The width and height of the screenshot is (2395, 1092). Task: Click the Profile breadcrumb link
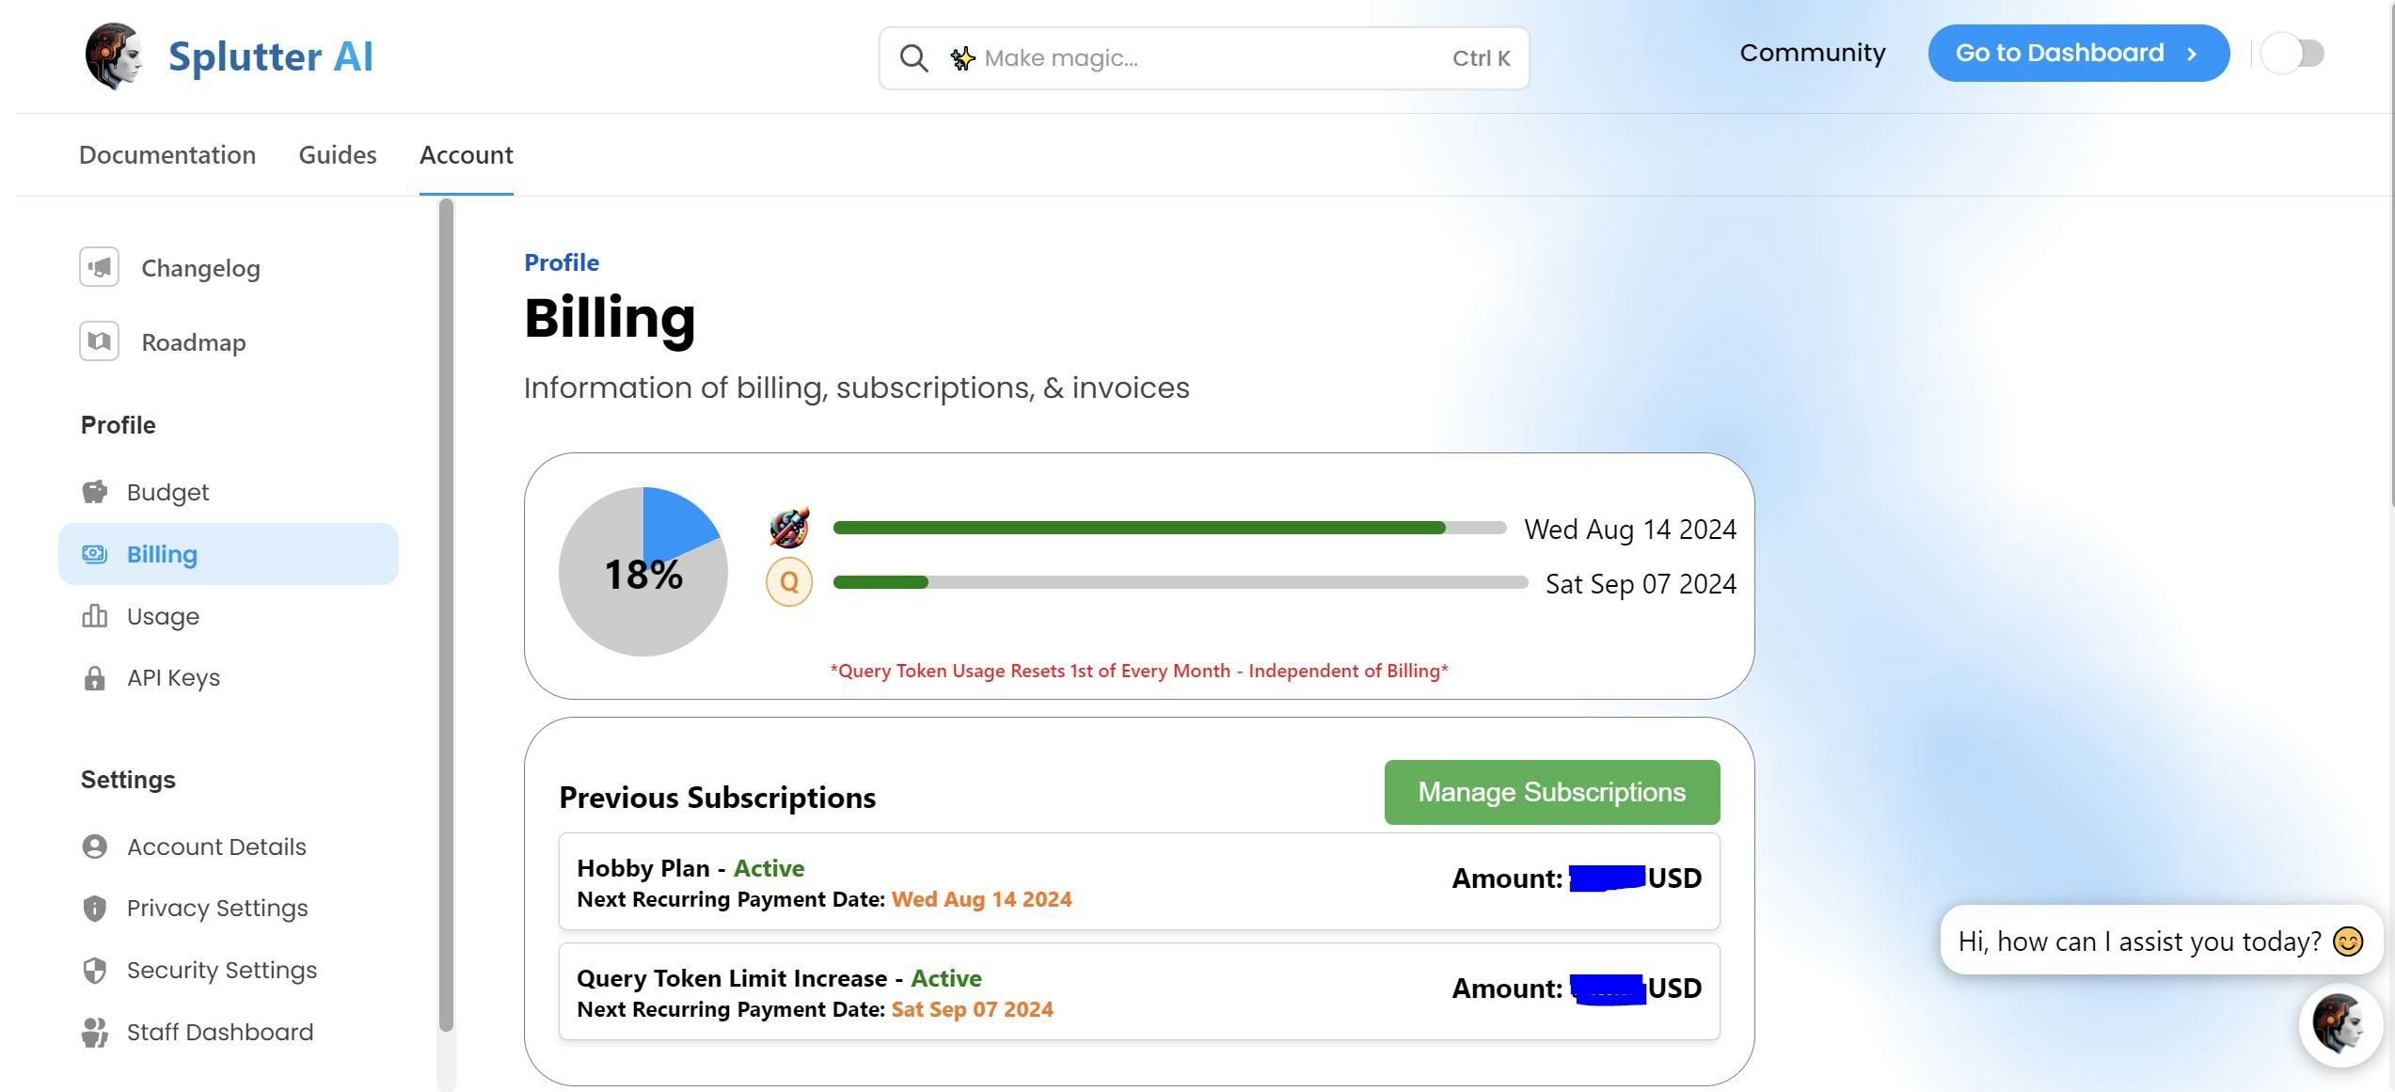coord(562,262)
